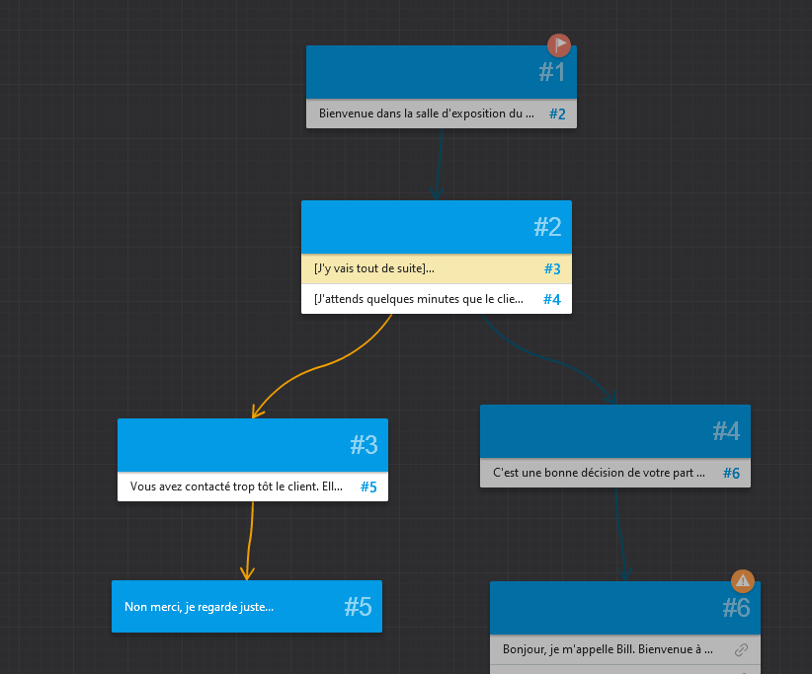
Task: Follow the #5 link badge in node #3
Action: (x=368, y=487)
